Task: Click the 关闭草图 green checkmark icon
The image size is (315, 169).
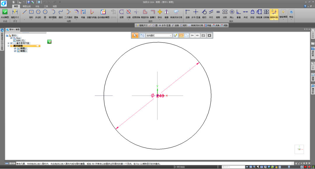Action: point(5,12)
